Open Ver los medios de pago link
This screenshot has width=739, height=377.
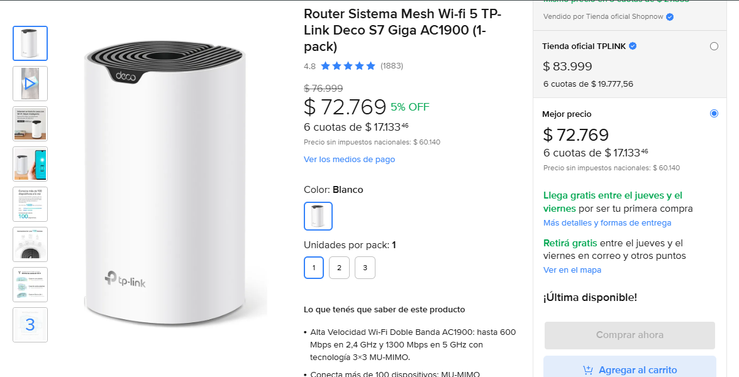[x=349, y=160]
